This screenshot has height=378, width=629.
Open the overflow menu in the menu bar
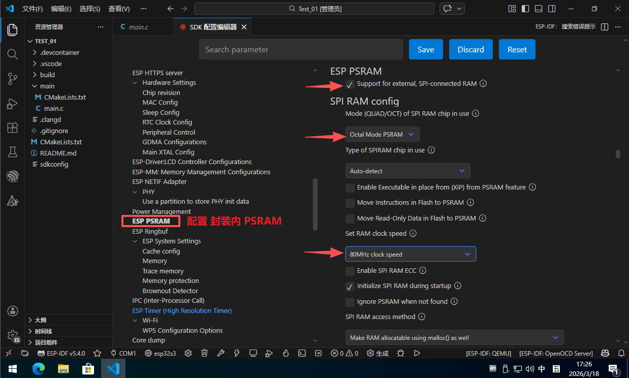click(x=143, y=9)
